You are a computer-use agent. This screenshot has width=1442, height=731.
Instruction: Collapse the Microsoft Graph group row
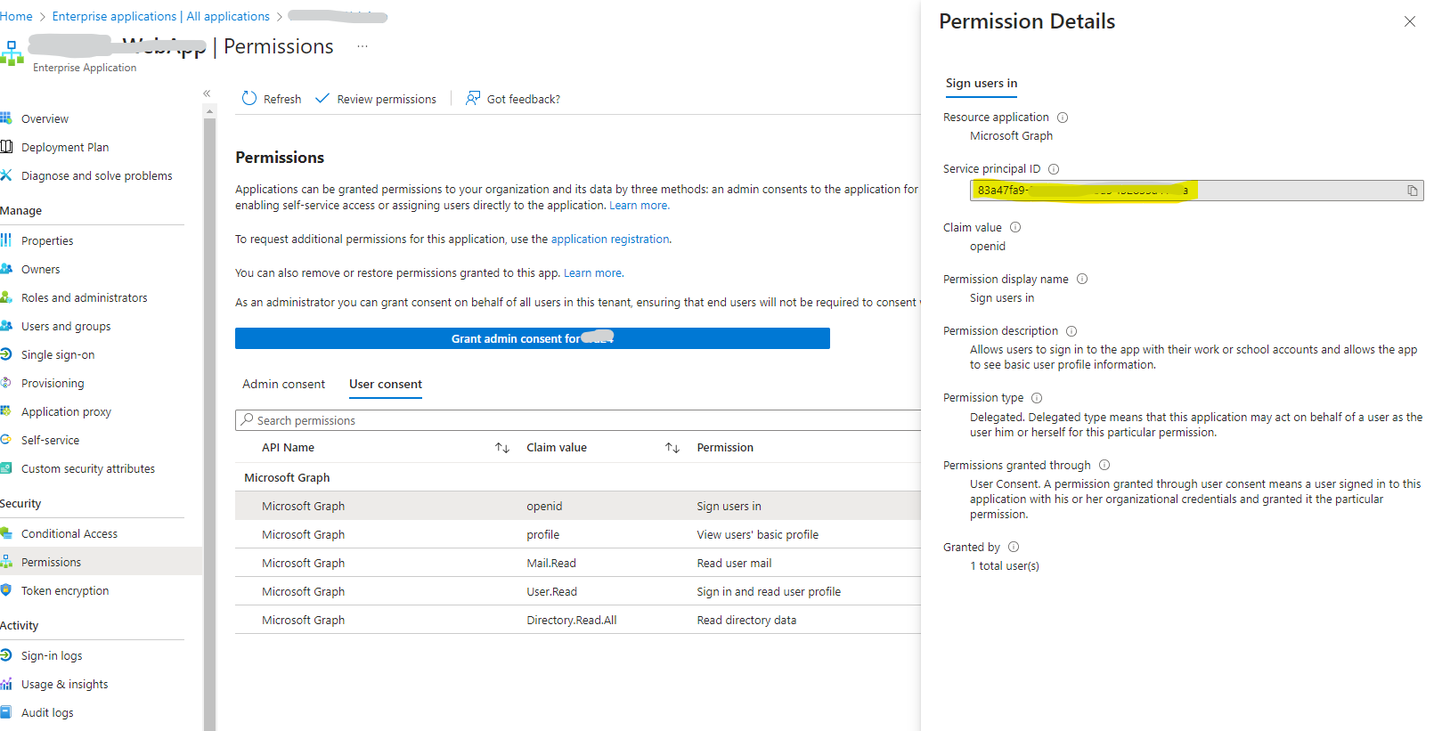click(x=578, y=477)
